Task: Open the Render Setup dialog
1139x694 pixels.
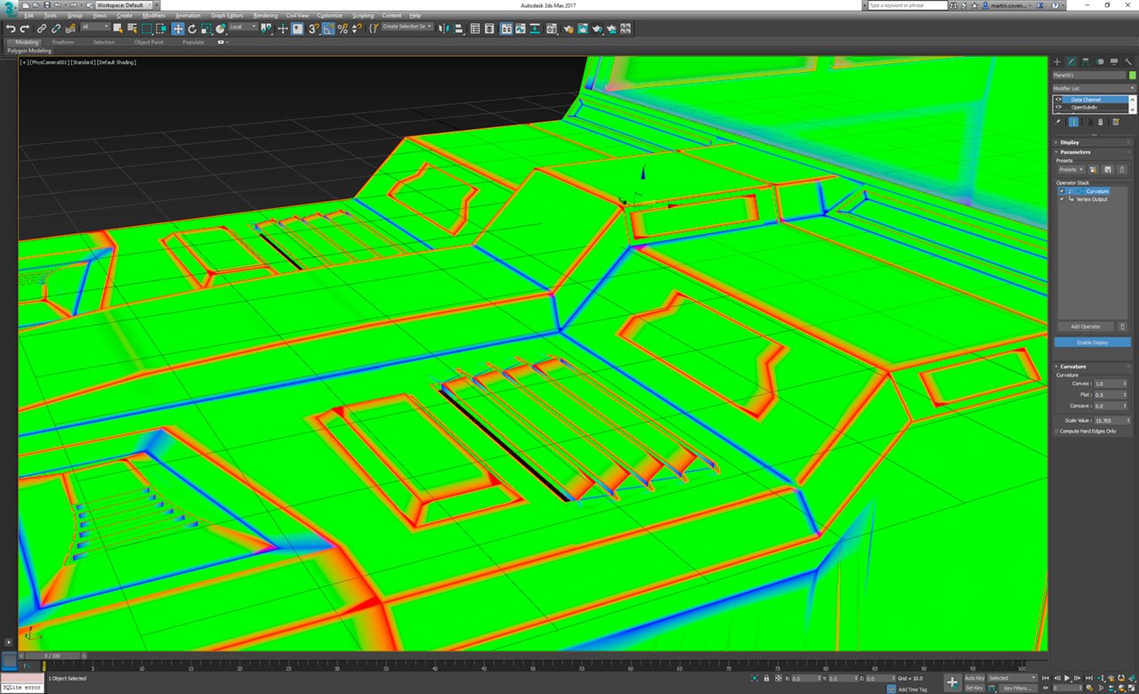Action: tap(569, 28)
